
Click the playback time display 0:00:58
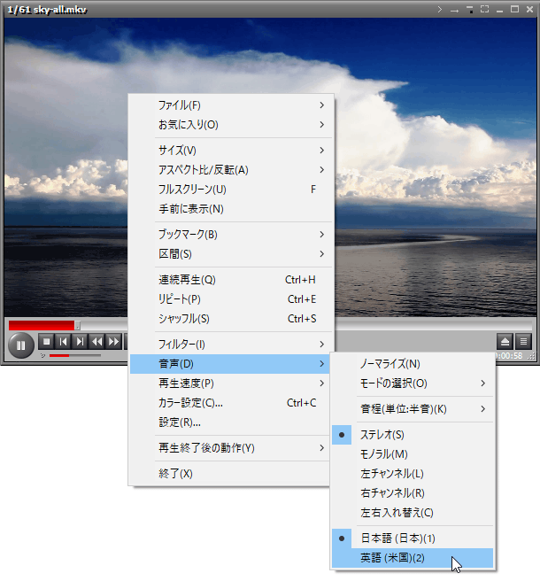[509, 356]
